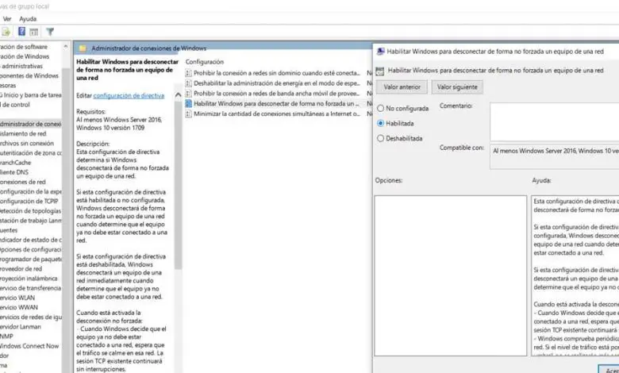Image resolution: width=619 pixels, height=373 pixels.
Task: Select the 'Archivos sin conexión' tree item
Action: [x=27, y=144]
